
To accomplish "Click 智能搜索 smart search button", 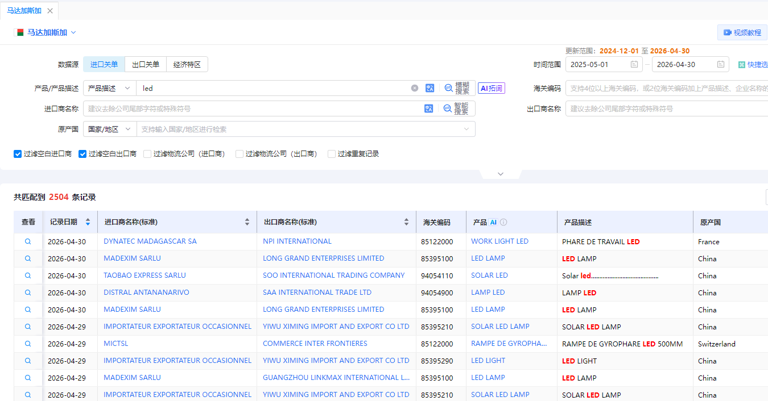I will tap(457, 108).
